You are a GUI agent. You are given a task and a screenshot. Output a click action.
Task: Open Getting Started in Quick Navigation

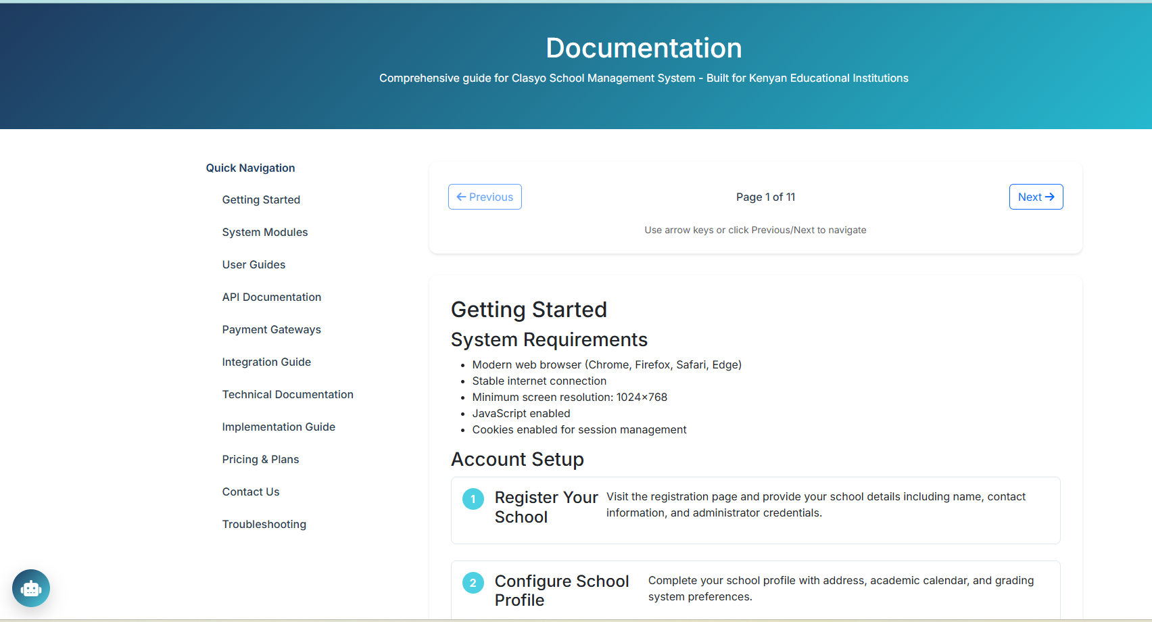tap(261, 199)
